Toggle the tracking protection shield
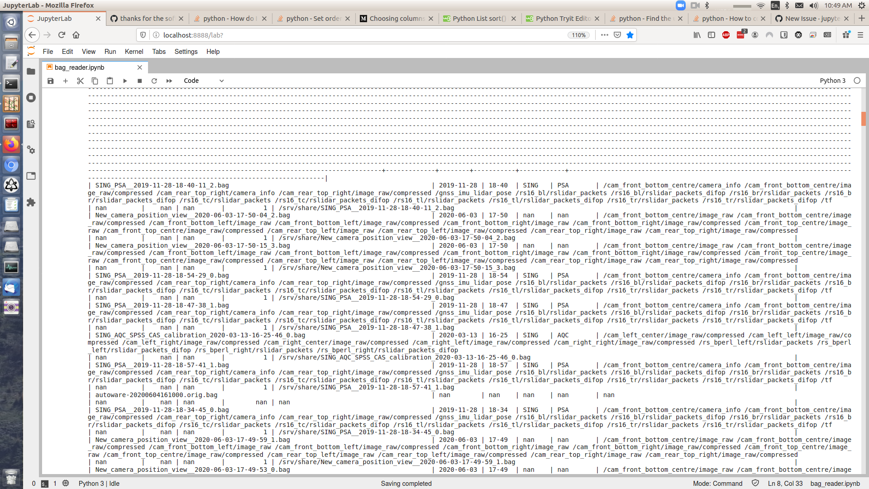869x489 pixels. [x=143, y=35]
